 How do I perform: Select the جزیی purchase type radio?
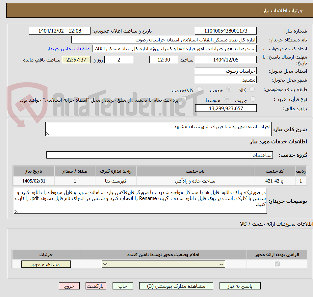click(253, 99)
